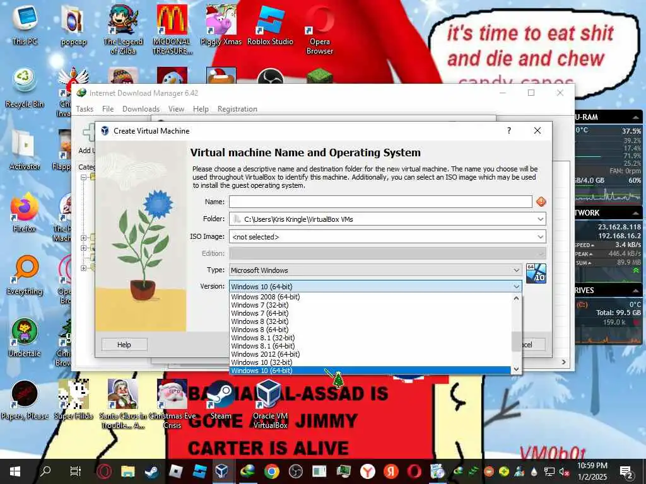This screenshot has height=484, width=646.
Task: Open Papers, Please desktop shortcut
Action: click(x=25, y=400)
